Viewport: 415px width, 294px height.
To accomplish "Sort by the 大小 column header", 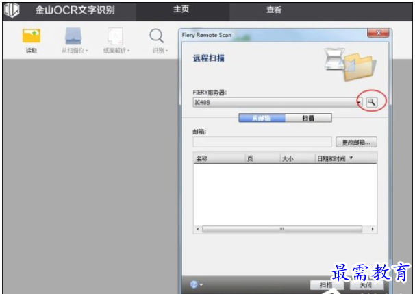I will click(297, 158).
